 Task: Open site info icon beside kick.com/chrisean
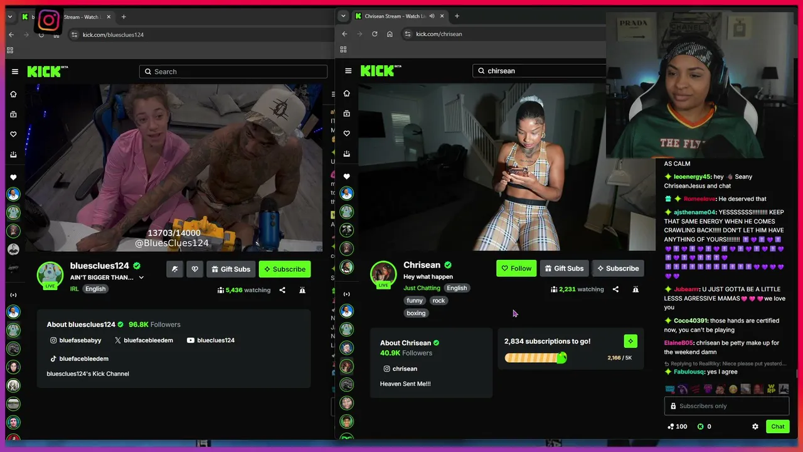tap(407, 34)
